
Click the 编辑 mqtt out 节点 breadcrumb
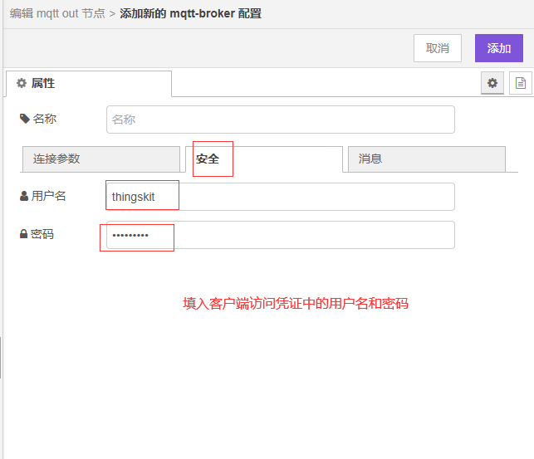pos(57,14)
